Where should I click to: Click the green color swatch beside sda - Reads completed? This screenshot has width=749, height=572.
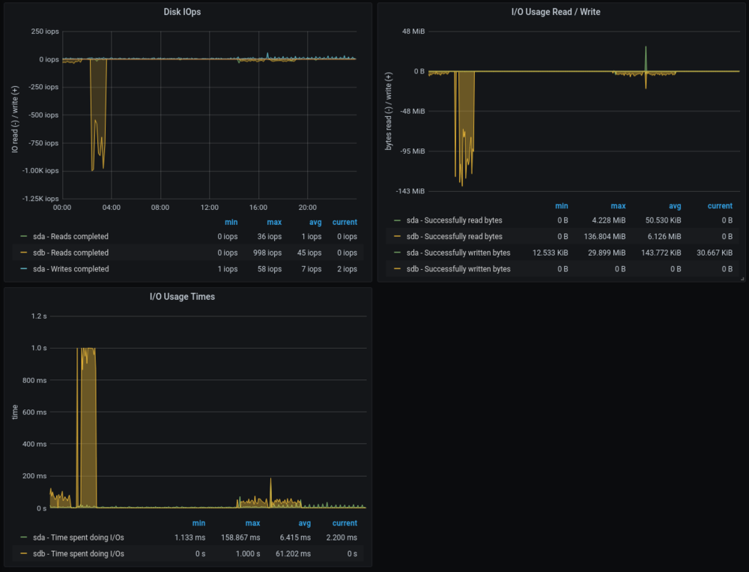coord(24,236)
